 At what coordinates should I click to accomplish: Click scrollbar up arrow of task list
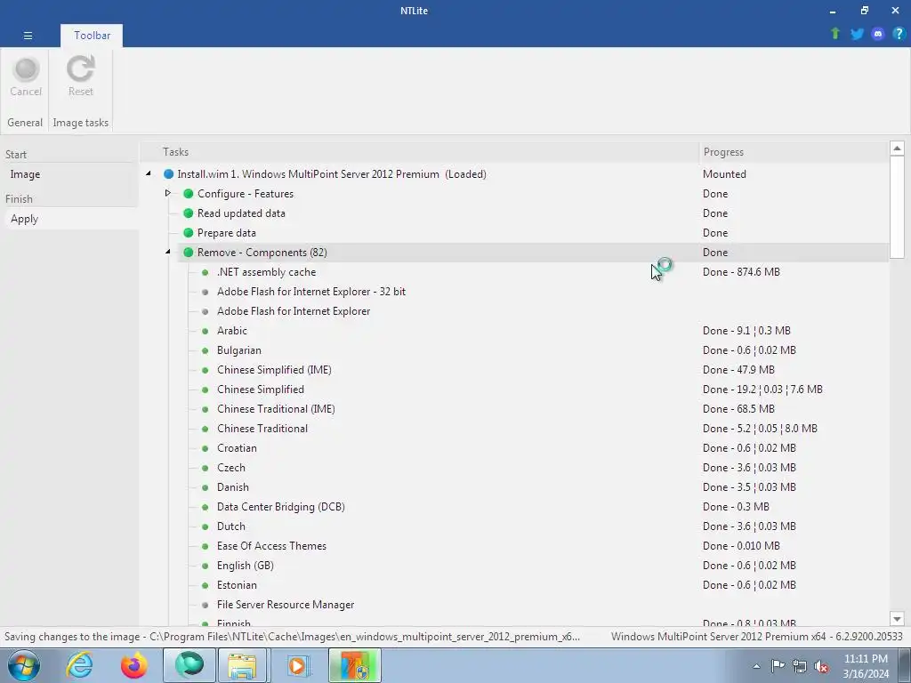coord(897,149)
